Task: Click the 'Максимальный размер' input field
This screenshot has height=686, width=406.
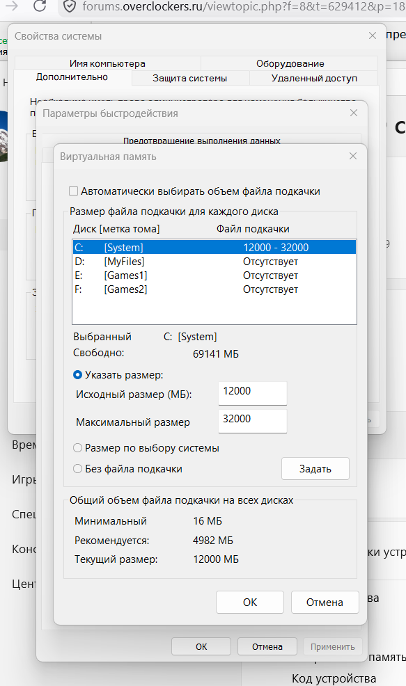Action: (252, 420)
